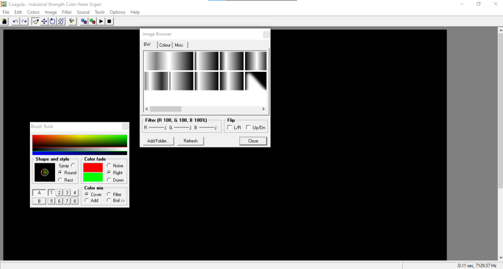Click the red color fade swatch
503x269 pixels.
93,167
